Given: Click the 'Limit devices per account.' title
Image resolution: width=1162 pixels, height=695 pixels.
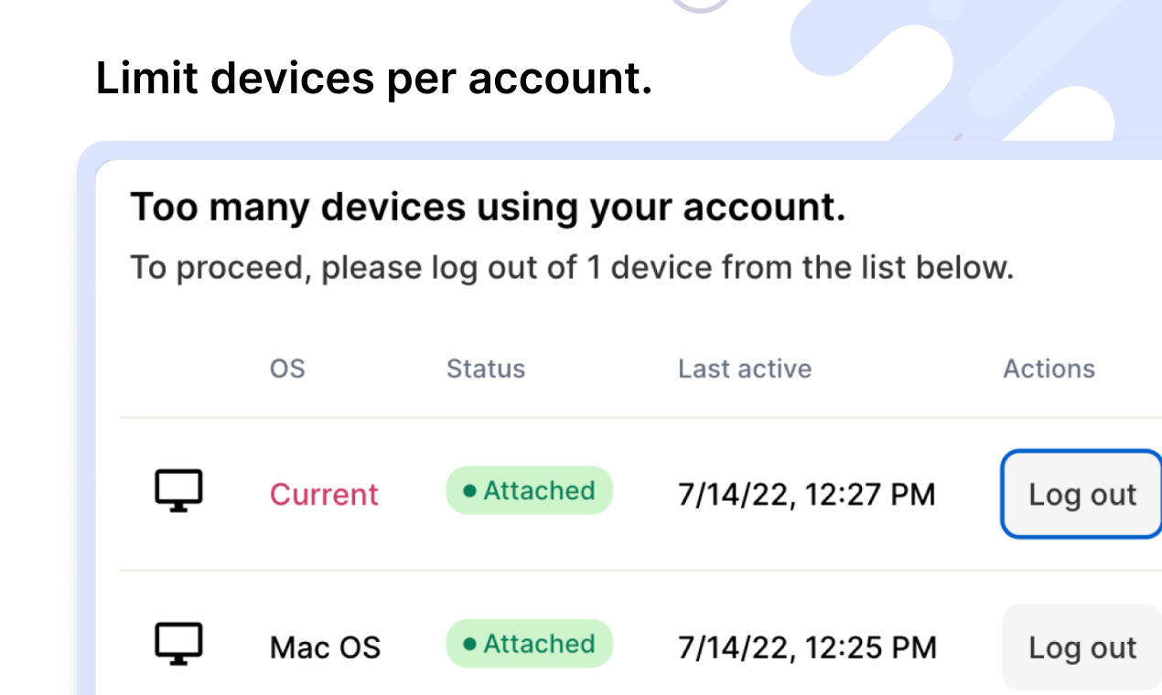Looking at the screenshot, I should tap(373, 78).
